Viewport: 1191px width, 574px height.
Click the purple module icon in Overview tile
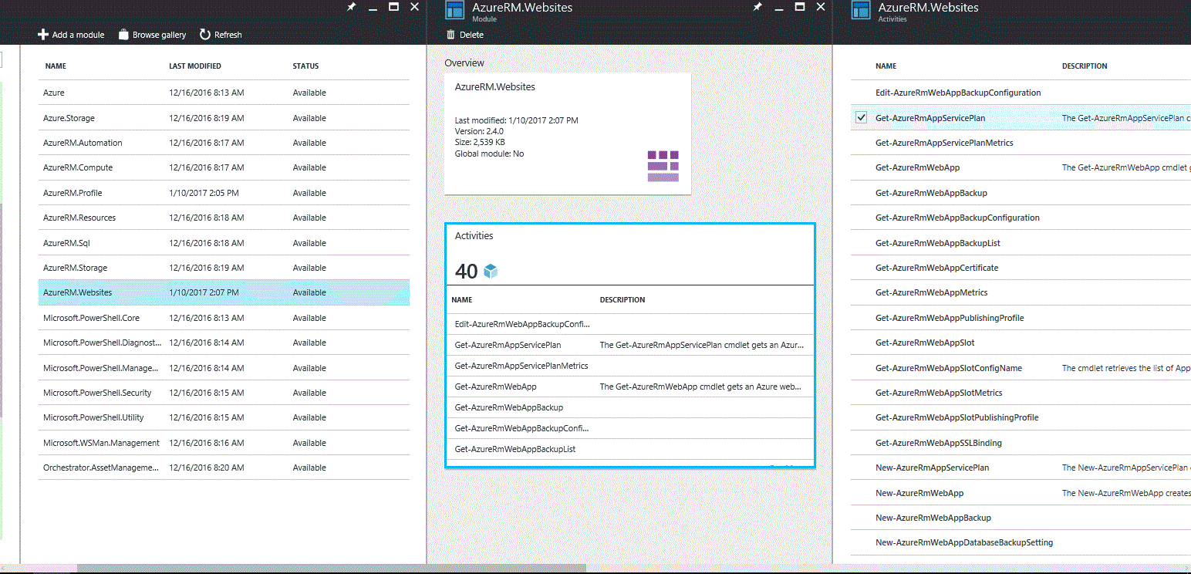pyautogui.click(x=663, y=166)
